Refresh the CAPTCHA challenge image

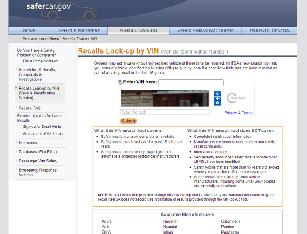pyautogui.click(x=217, y=94)
